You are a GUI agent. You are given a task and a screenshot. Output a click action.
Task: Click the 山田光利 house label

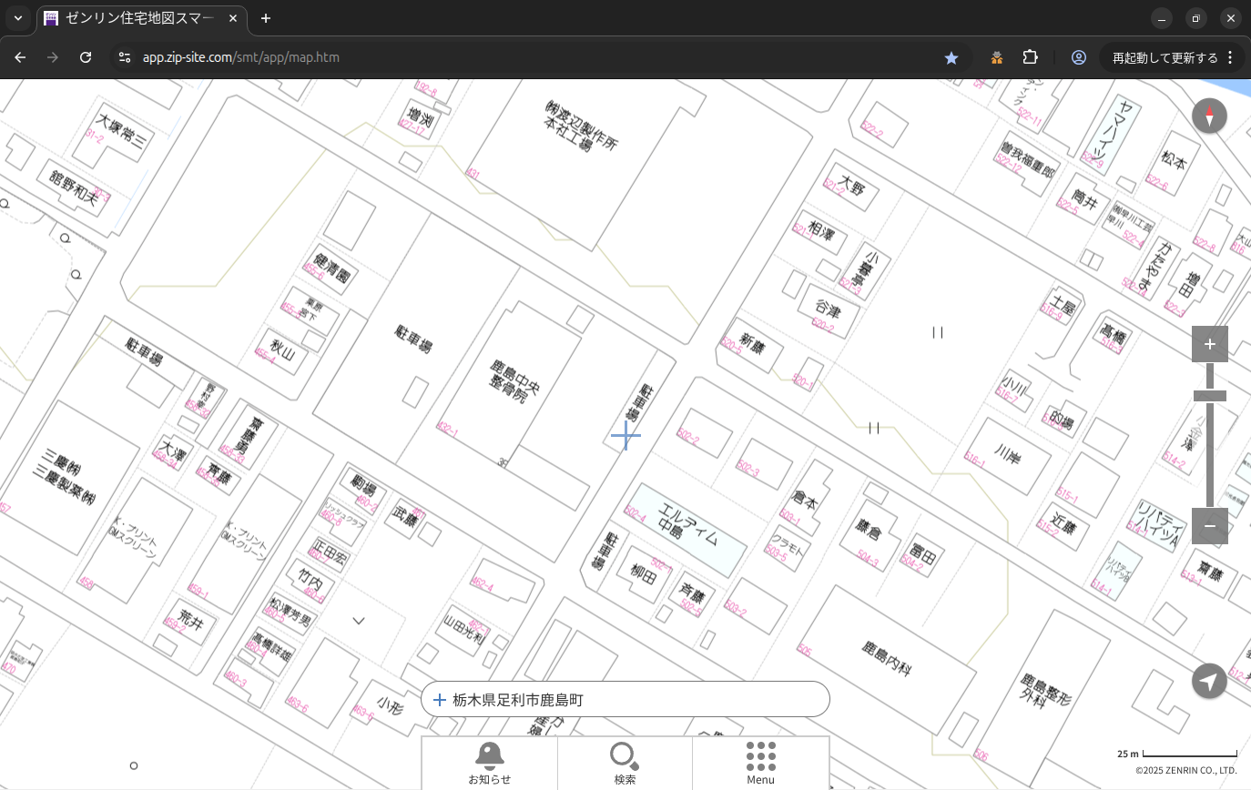click(x=464, y=630)
